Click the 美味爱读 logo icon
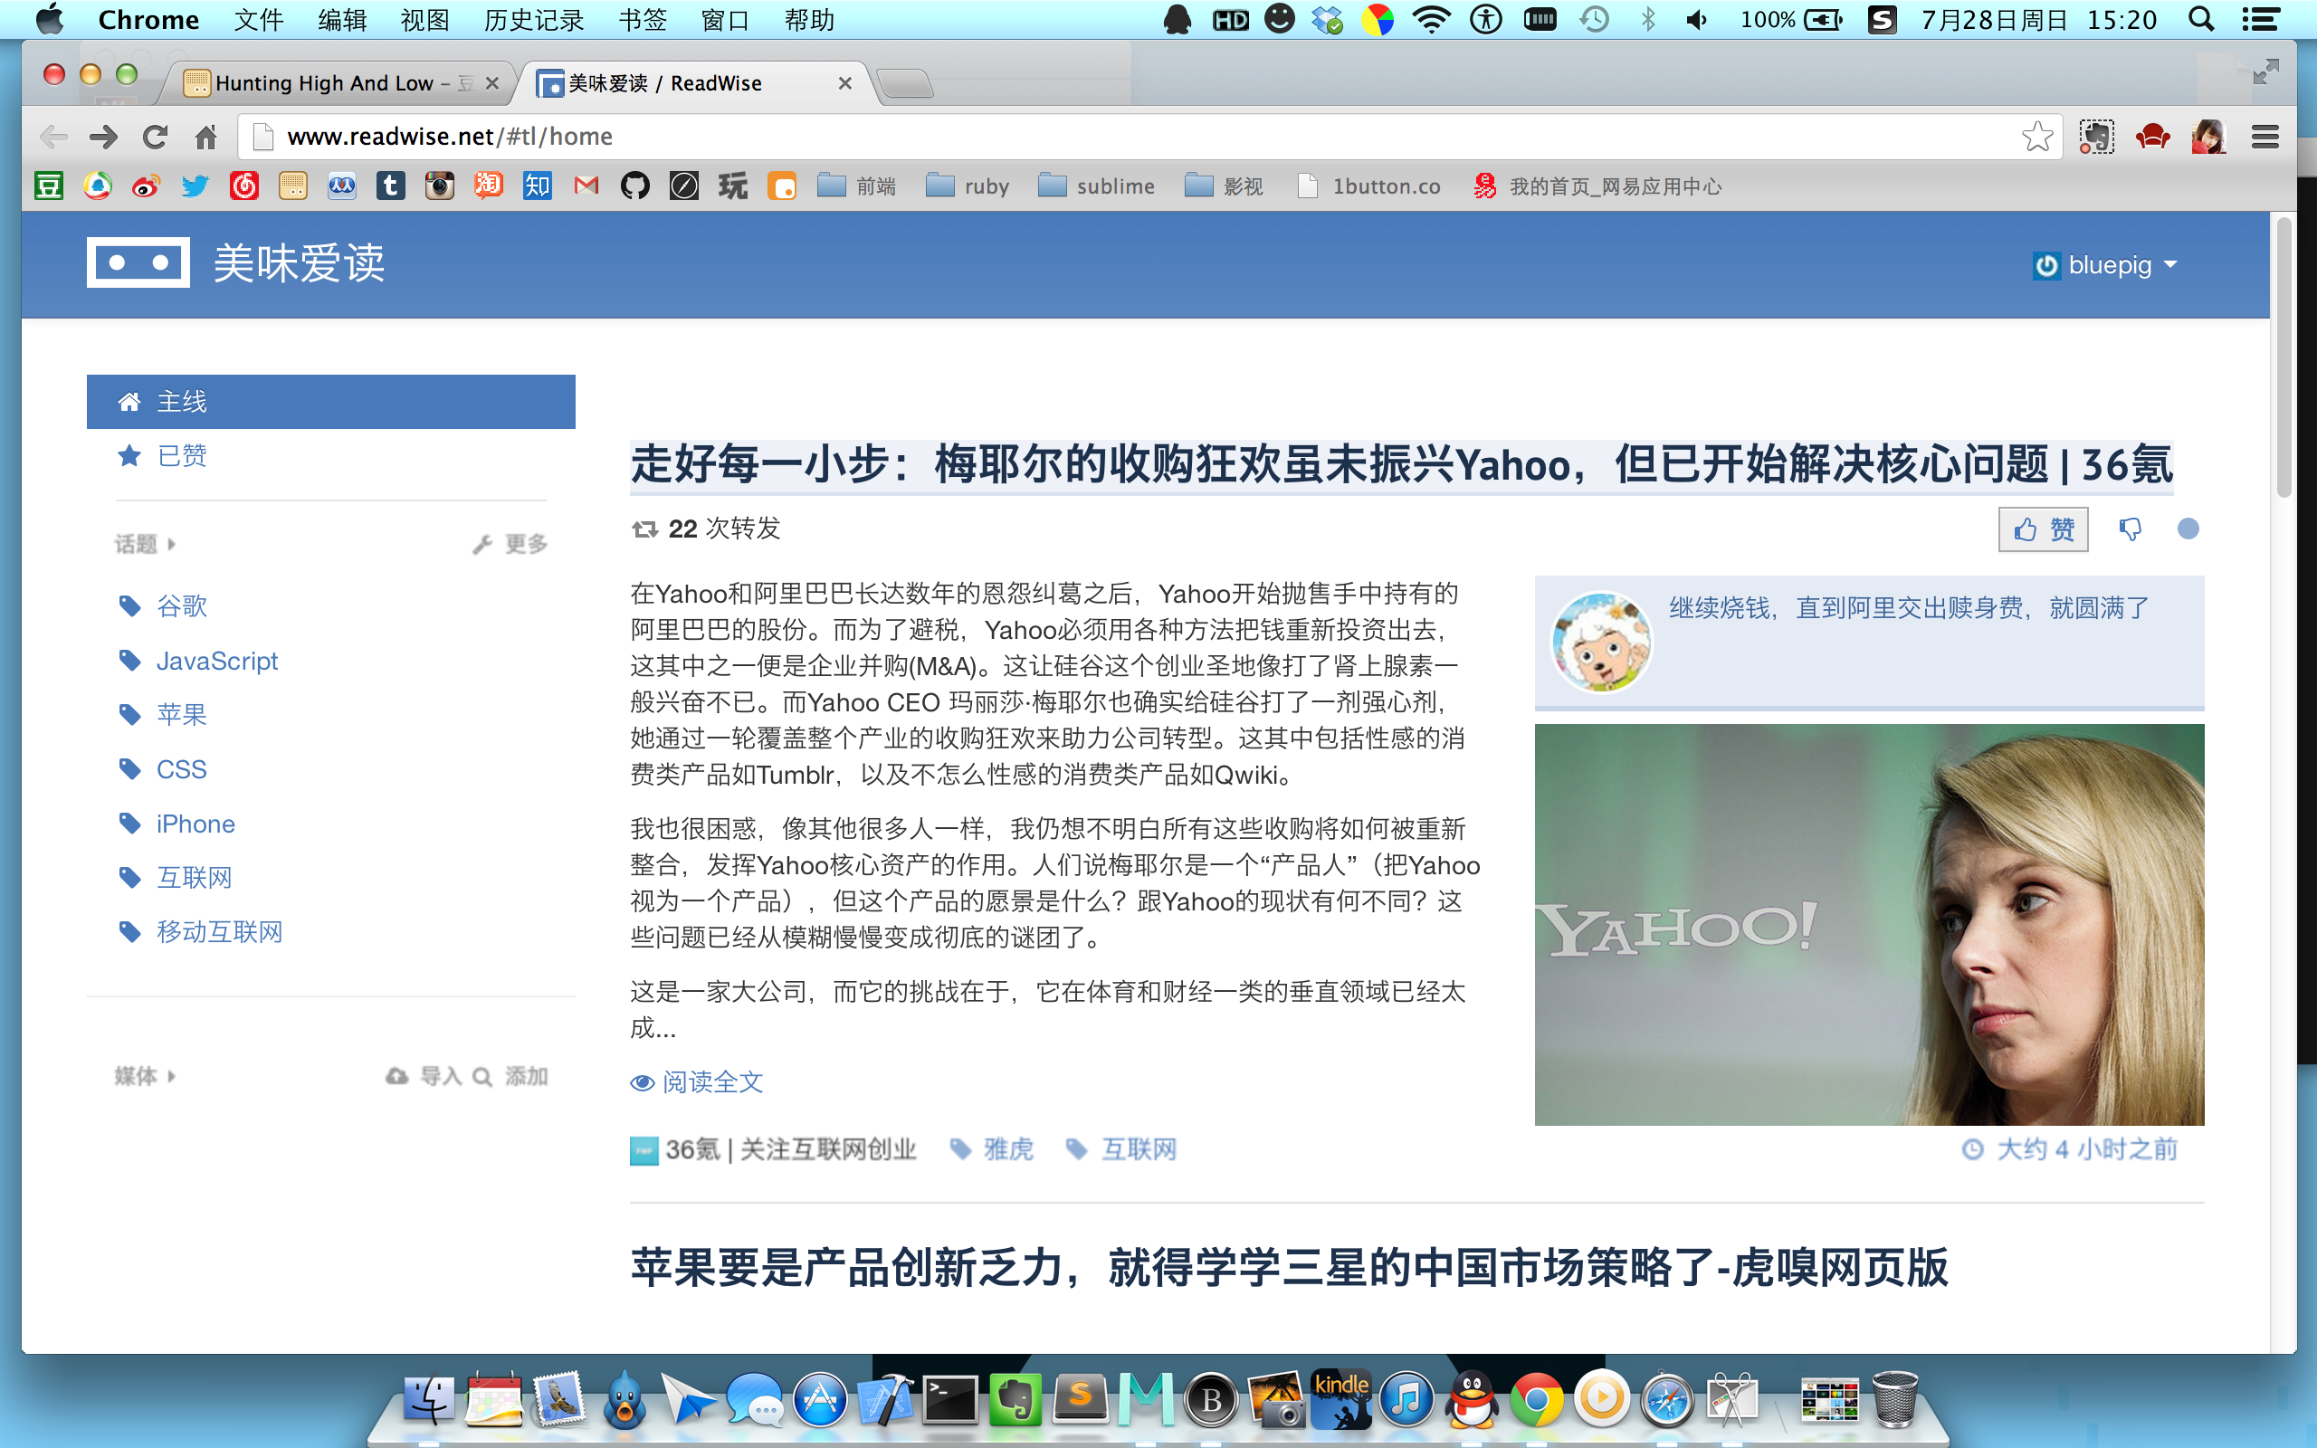The width and height of the screenshot is (2317, 1448). [x=138, y=262]
